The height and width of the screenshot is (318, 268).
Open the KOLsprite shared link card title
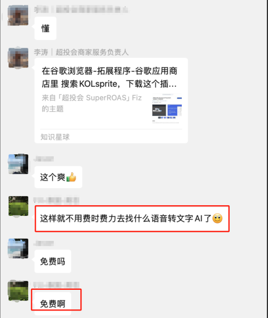pyautogui.click(x=110, y=78)
